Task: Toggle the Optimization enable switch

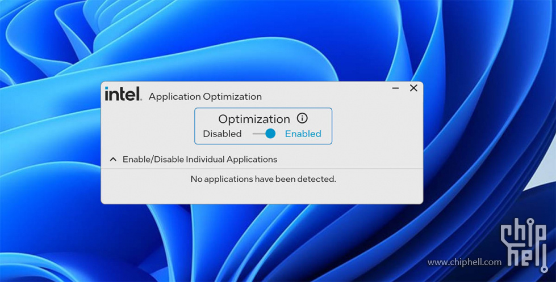Action: tap(264, 134)
